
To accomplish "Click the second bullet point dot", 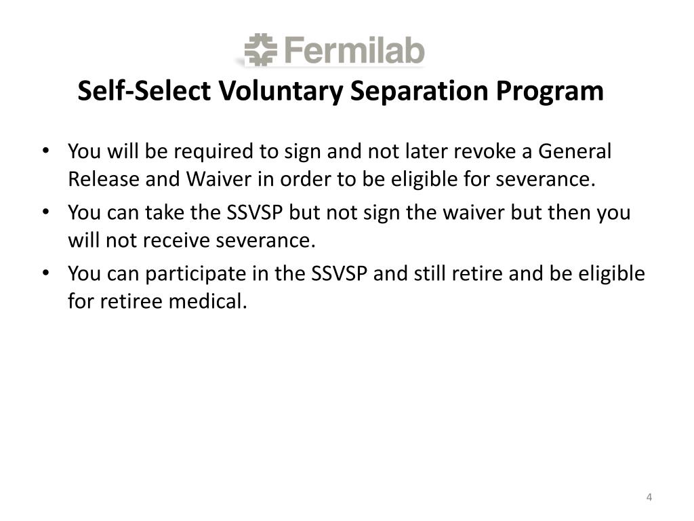I will (x=45, y=212).
